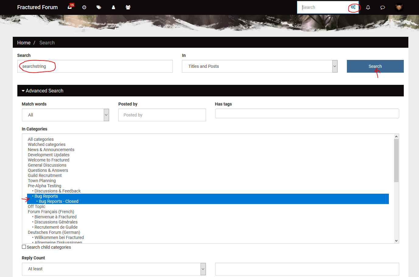Open the Match words dropdown

coord(65,115)
